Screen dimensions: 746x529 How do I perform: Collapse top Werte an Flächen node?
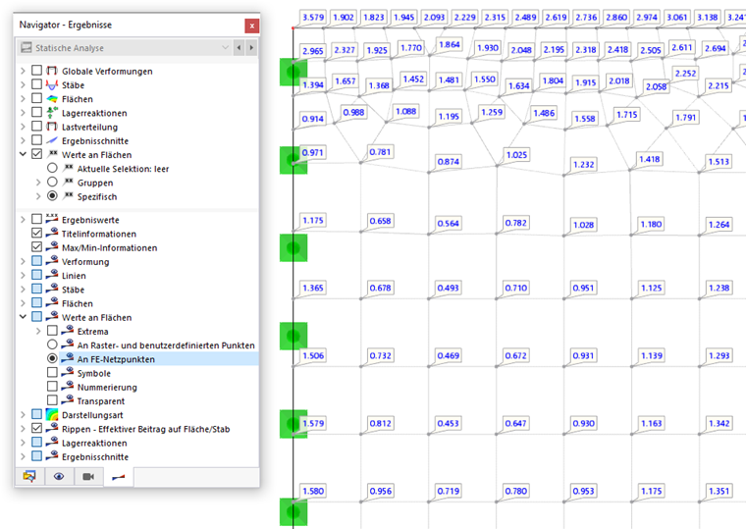coord(23,154)
